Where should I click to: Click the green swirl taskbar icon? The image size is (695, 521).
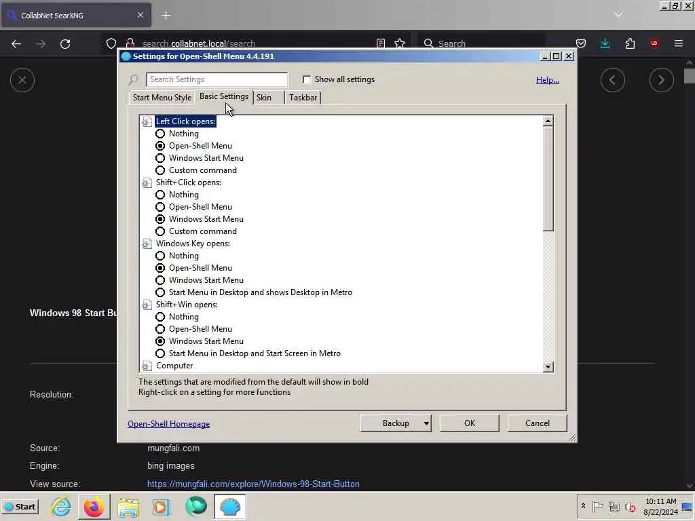tap(196, 506)
